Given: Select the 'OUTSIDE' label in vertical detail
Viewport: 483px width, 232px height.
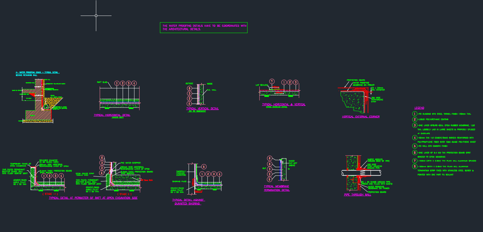Looking at the screenshot, I should [x=189, y=84].
